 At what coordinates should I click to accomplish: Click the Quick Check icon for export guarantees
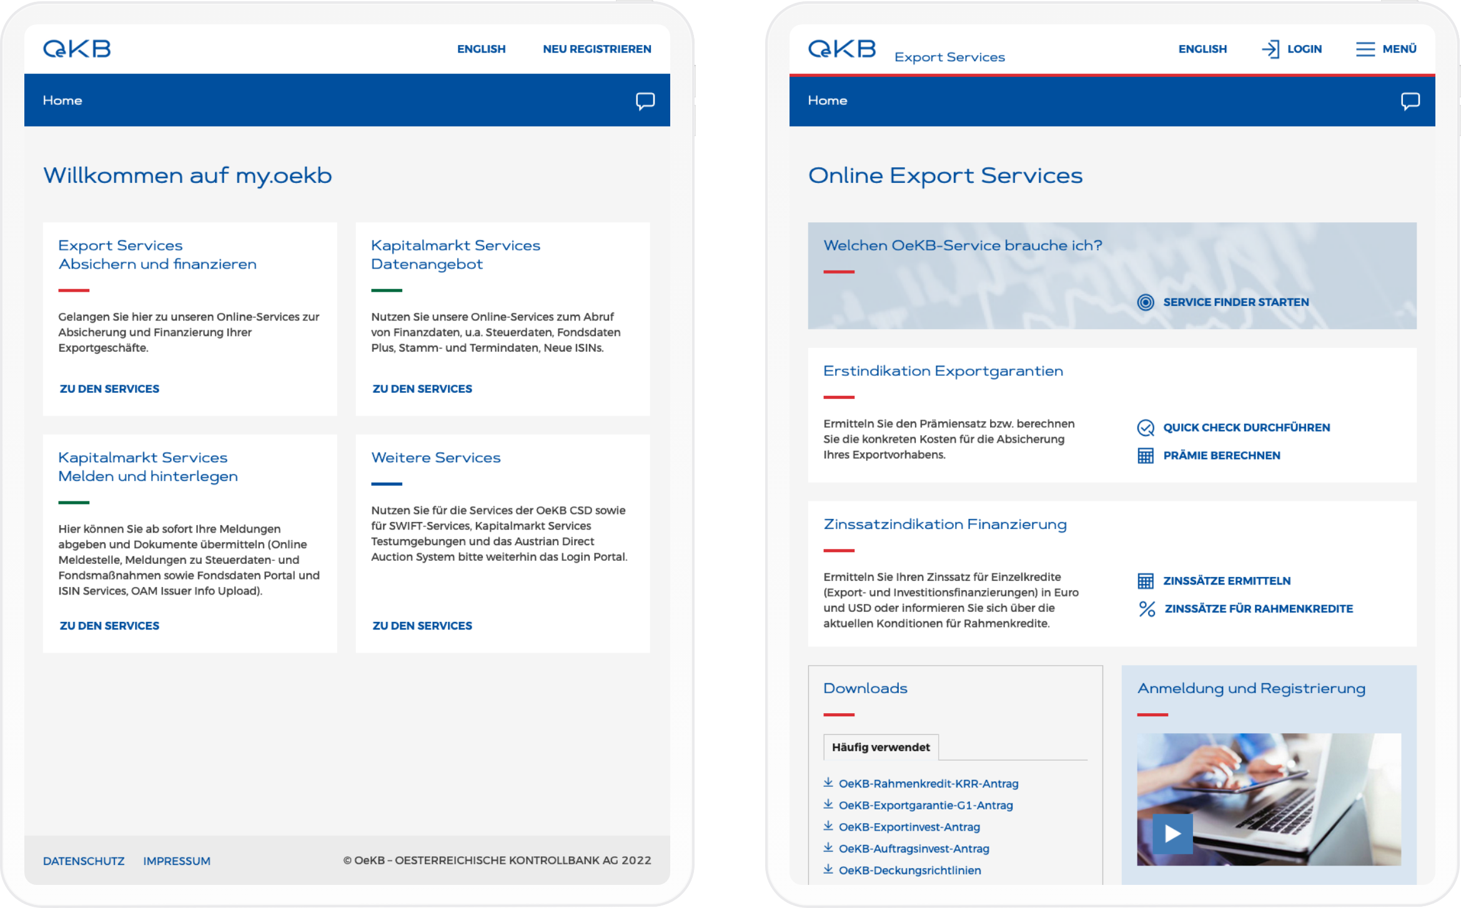[x=1144, y=427]
